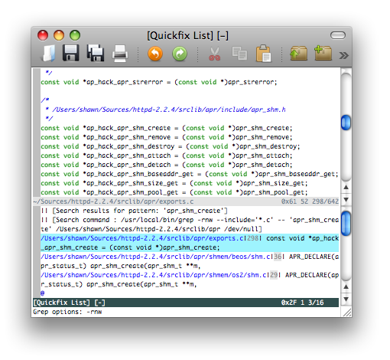Save the current file with floppy icon

click(x=71, y=53)
